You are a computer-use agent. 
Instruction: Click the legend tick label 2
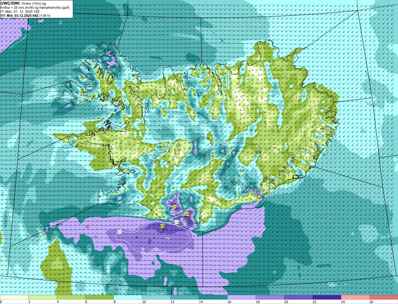pyautogui.click(x=29, y=302)
